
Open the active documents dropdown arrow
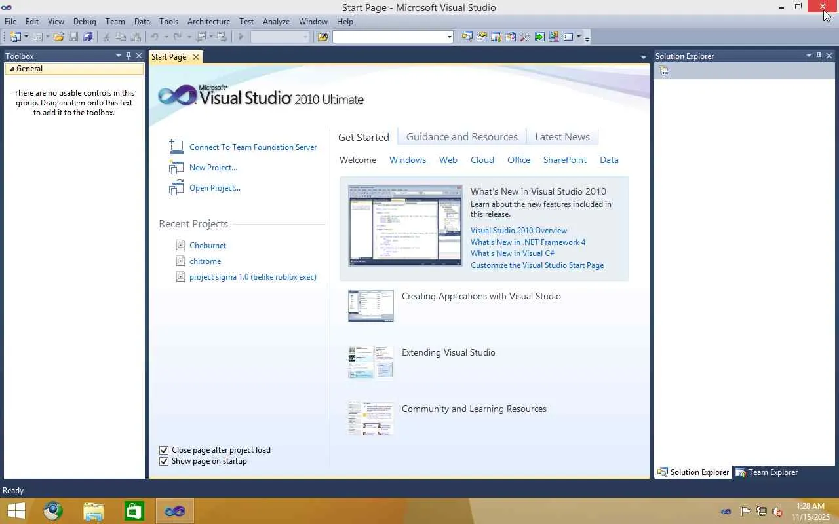coord(643,58)
